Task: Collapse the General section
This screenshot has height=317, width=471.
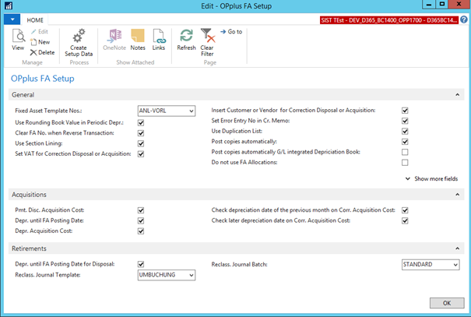Action: (457, 95)
